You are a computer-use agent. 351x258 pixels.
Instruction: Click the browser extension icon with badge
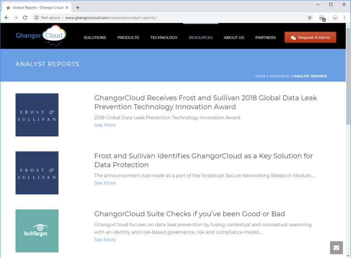pyautogui.click(x=322, y=18)
